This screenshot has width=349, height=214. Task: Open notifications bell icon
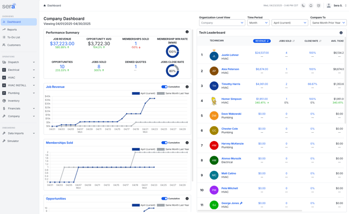click(311, 6)
